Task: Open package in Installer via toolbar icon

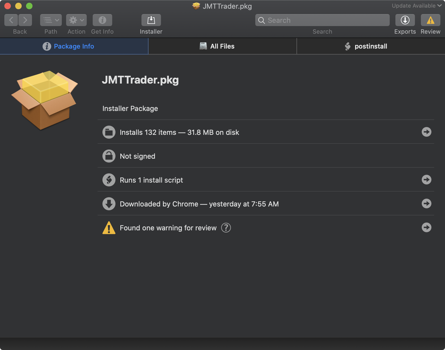Action: click(x=151, y=20)
